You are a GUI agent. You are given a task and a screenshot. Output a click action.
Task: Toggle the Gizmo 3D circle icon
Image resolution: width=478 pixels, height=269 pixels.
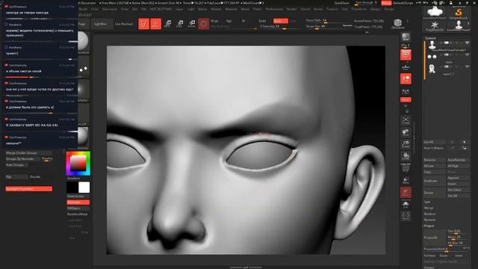[203, 24]
